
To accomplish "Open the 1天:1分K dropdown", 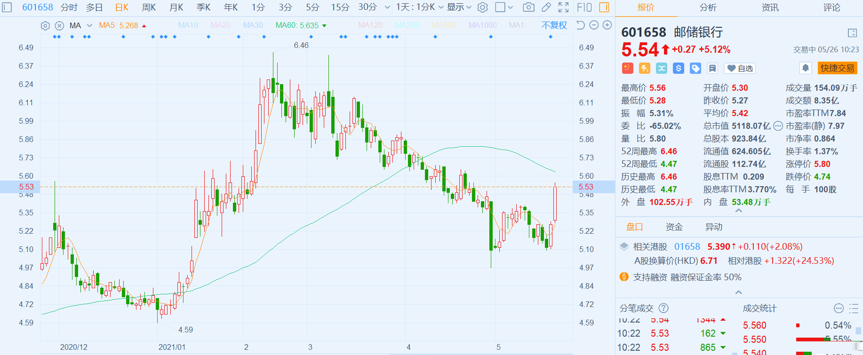I will pyautogui.click(x=420, y=7).
